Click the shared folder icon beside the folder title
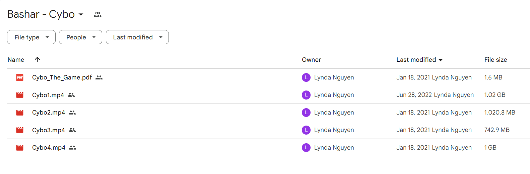 tap(97, 14)
